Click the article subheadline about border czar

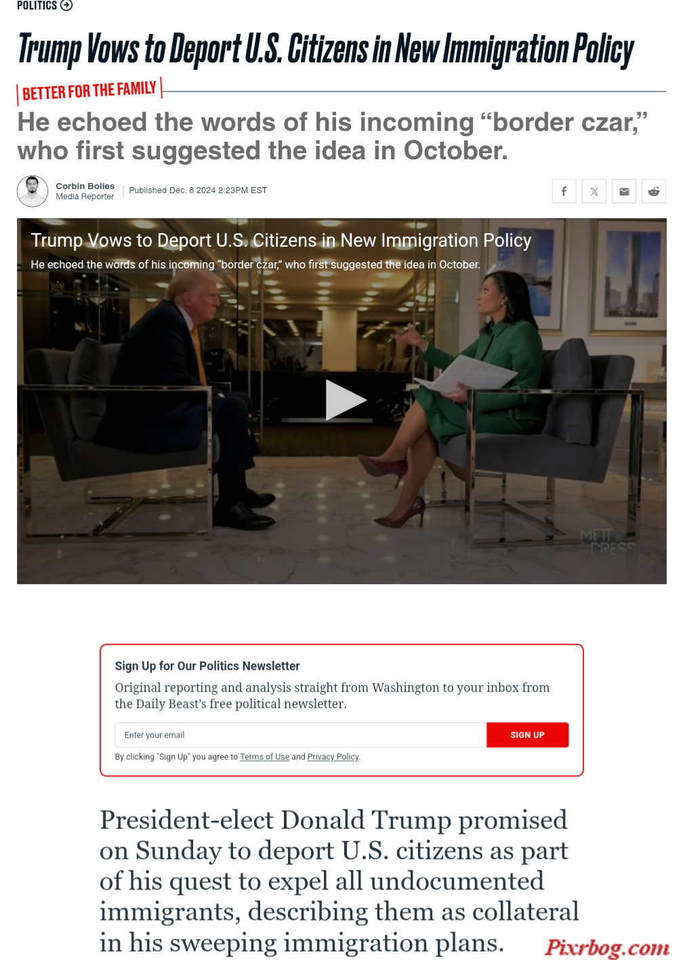tap(332, 136)
